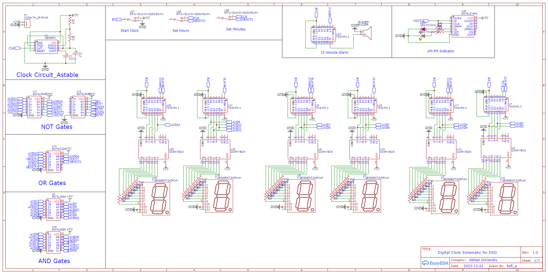This screenshot has width=548, height=274.
Task: Select the "Ashesi University" company field
Action: [x=483, y=260]
